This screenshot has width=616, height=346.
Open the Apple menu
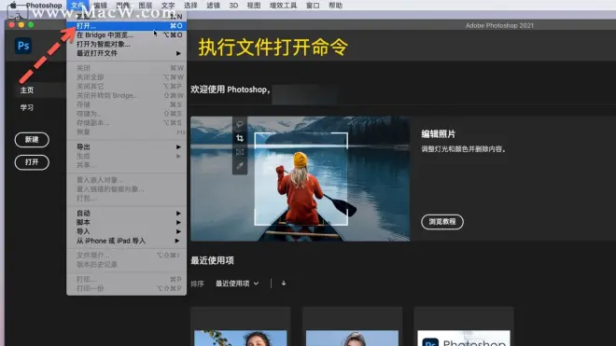pos(13,5)
